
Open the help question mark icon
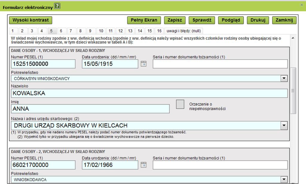(57, 6)
